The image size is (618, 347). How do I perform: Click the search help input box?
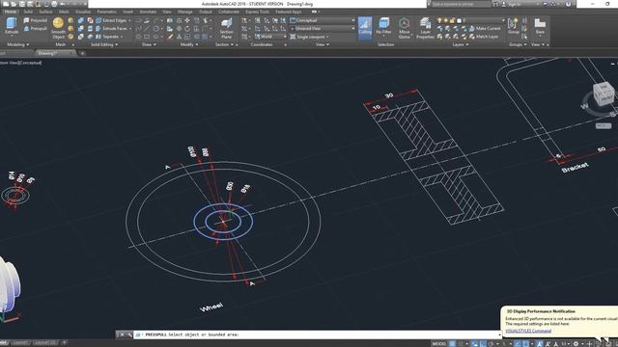[x=461, y=4]
